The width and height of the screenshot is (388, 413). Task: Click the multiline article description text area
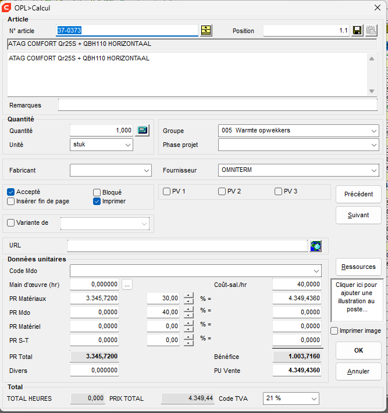(x=187, y=75)
